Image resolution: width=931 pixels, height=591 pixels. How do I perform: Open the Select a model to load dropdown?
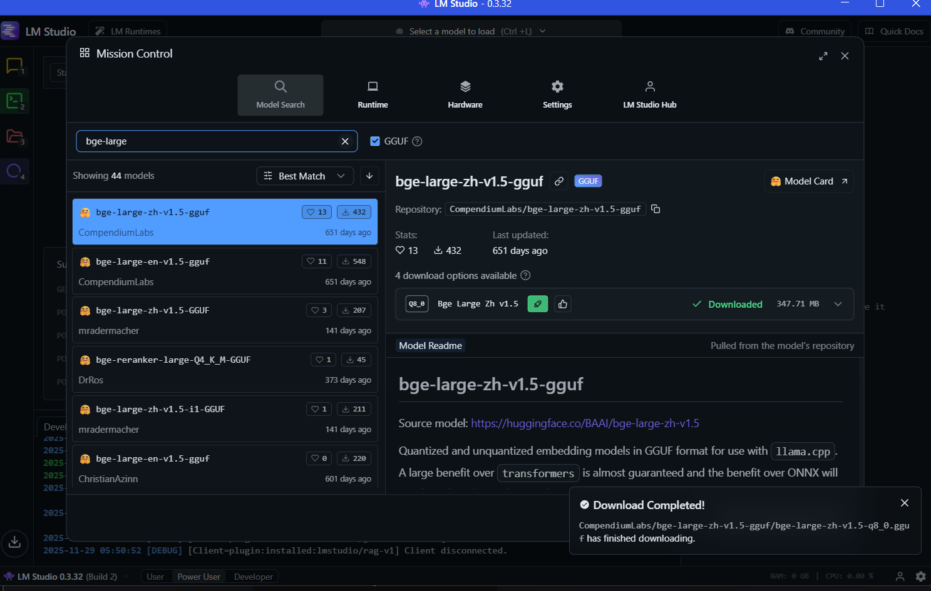tap(471, 31)
